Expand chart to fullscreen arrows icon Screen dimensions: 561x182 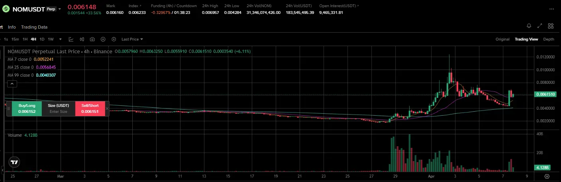click(540, 26)
